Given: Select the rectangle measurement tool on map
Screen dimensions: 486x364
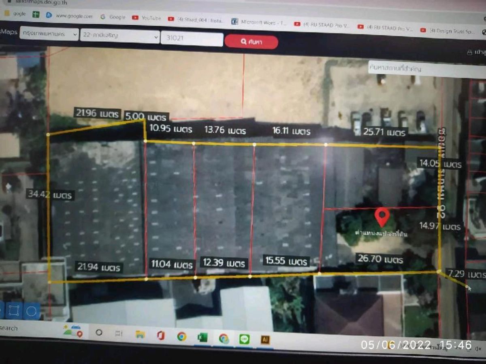Looking at the screenshot, I should tap(14, 311).
